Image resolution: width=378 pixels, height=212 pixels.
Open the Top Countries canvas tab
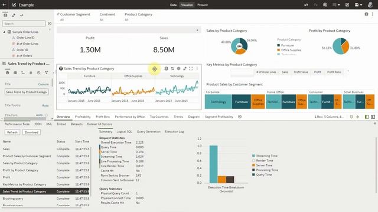(159, 117)
